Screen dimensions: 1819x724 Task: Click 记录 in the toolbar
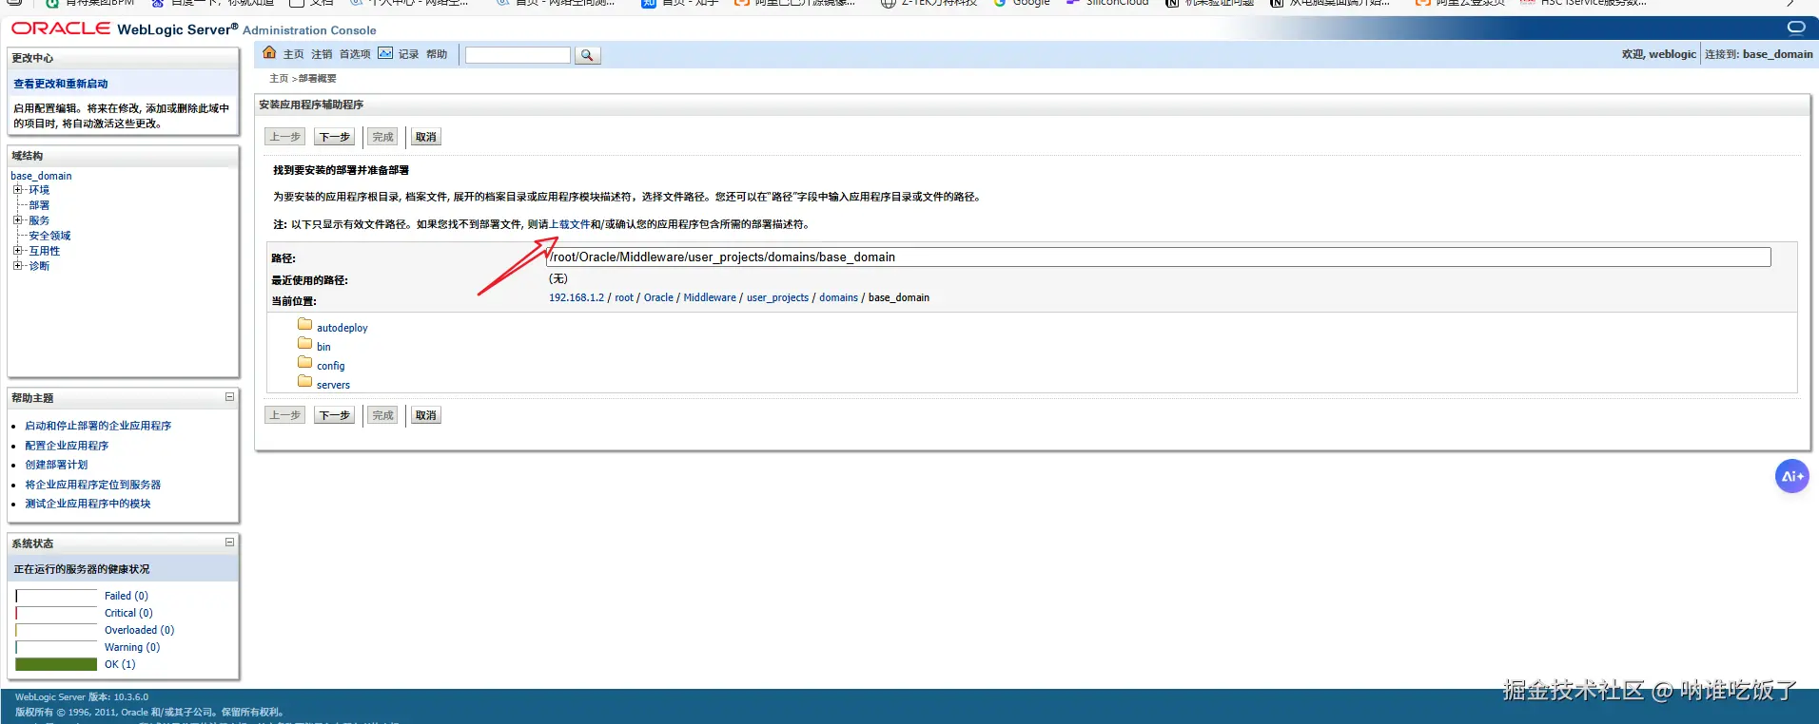(408, 54)
